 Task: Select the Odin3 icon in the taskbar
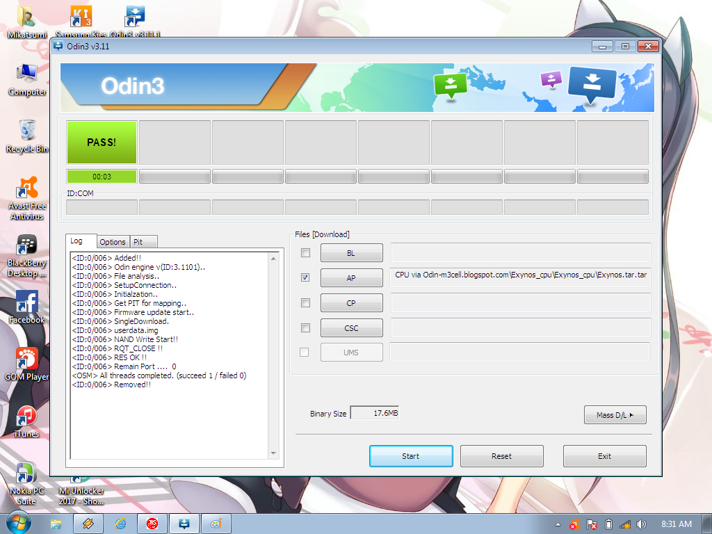pyautogui.click(x=184, y=523)
